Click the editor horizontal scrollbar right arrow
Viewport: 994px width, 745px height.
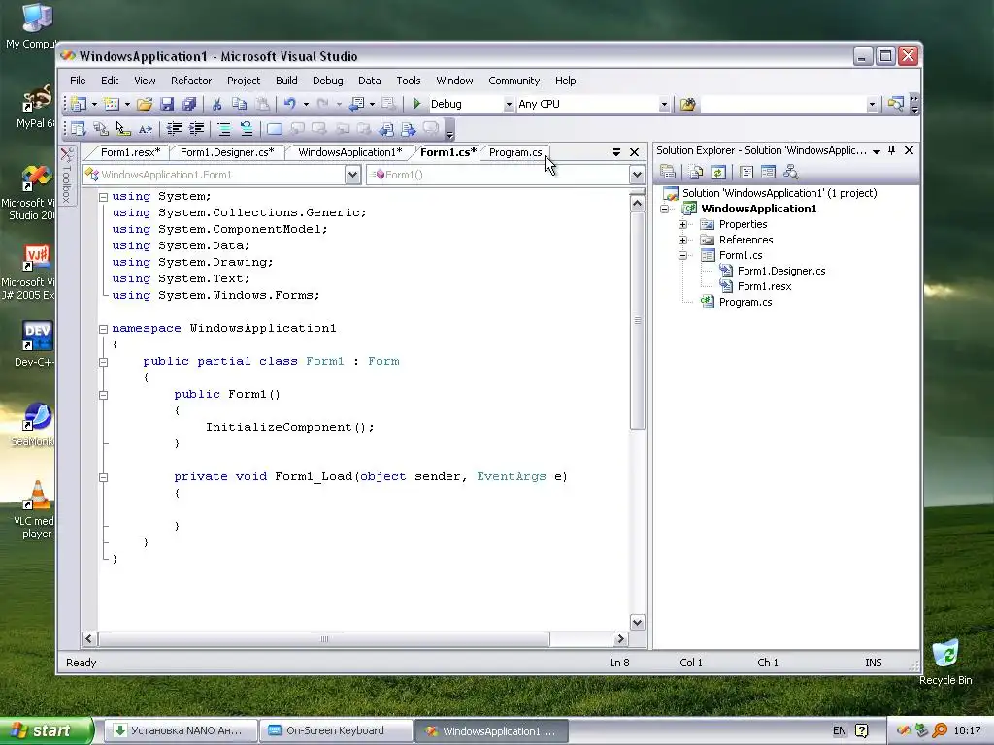(x=620, y=639)
